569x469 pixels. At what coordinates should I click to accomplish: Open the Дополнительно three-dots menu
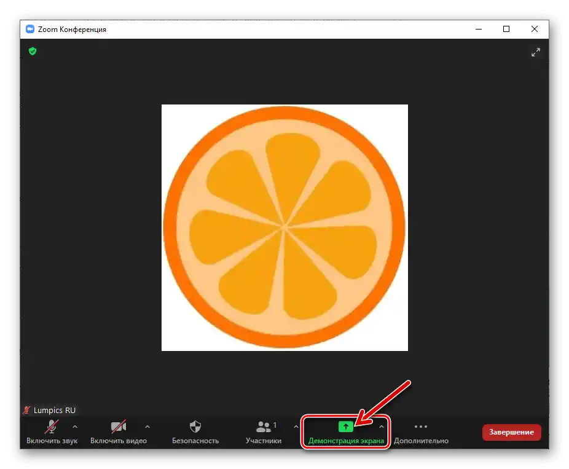click(x=421, y=427)
